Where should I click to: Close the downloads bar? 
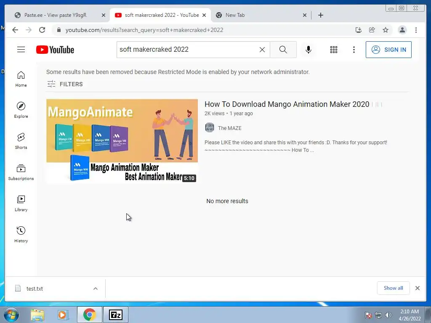coord(417,288)
